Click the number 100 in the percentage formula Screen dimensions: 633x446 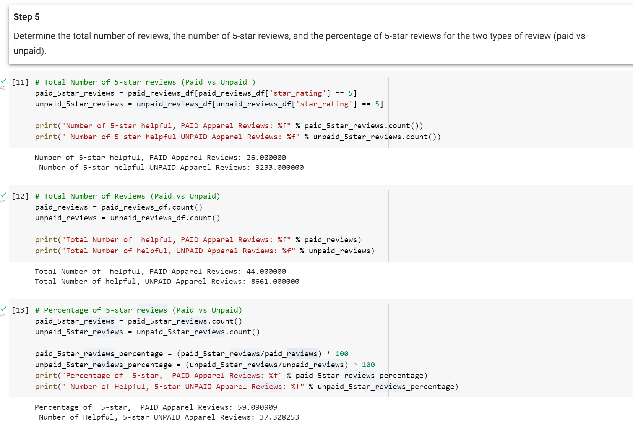pyautogui.click(x=341, y=353)
